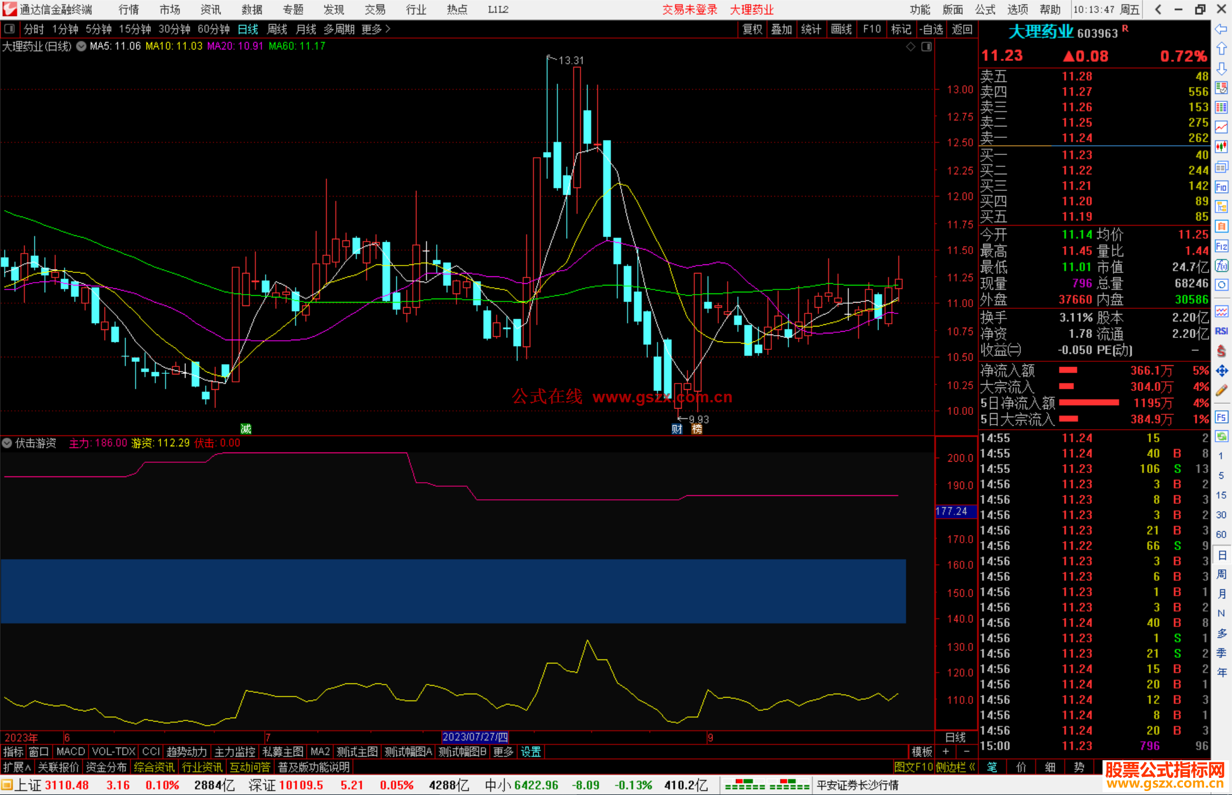Click the blue band in indicator panel
Viewport: 1232px width, 795px height.
[x=453, y=591]
